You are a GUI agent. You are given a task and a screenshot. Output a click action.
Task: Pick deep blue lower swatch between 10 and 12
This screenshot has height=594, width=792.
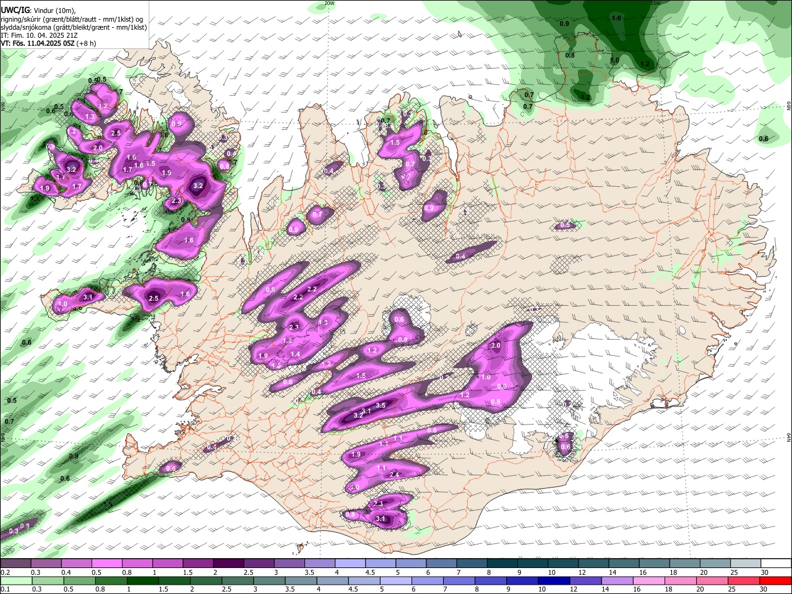click(x=553, y=580)
